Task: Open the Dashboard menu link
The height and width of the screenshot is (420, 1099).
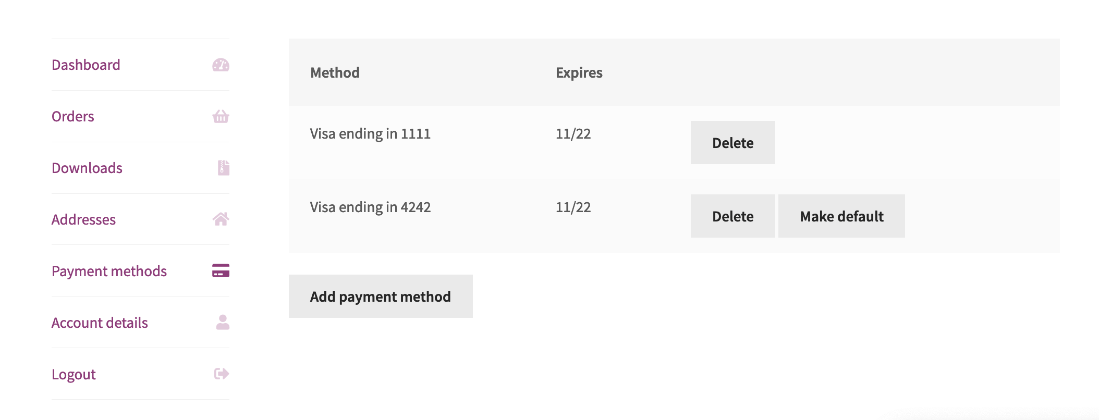Action: pos(86,65)
